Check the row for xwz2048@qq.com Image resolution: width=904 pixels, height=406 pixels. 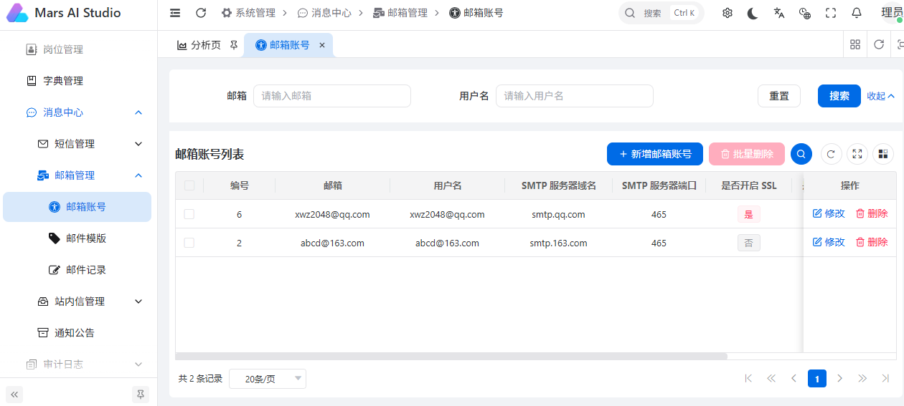coord(189,214)
